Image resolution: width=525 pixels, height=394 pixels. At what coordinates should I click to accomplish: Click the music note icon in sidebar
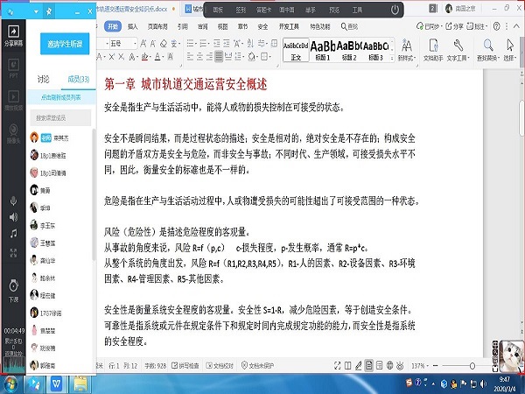click(x=13, y=233)
